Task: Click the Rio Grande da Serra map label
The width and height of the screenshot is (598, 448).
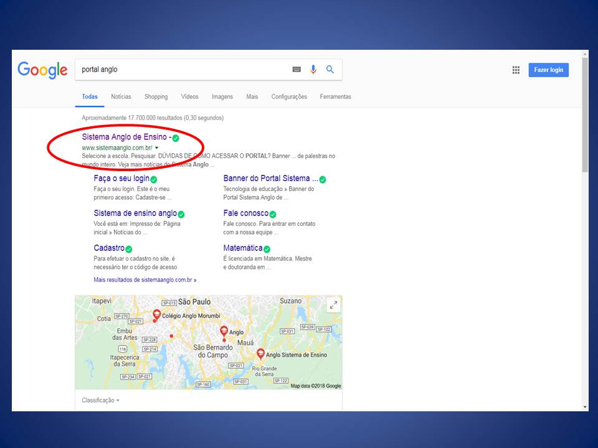Action: (x=264, y=371)
